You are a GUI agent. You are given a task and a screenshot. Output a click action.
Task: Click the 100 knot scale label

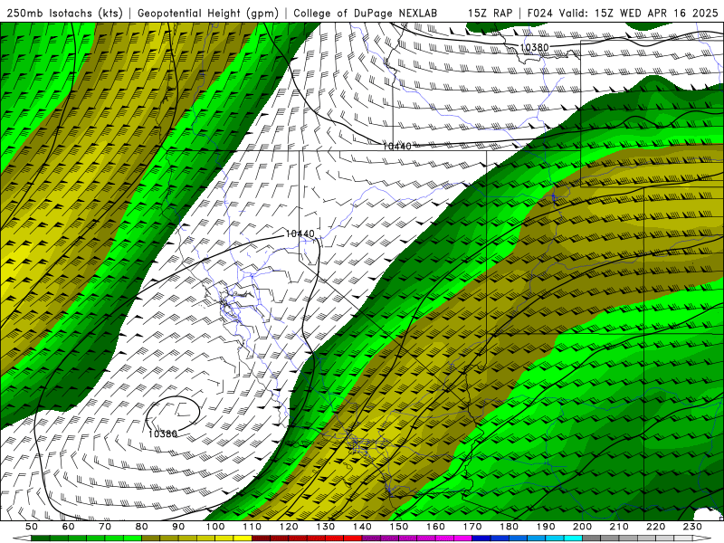[x=215, y=527]
